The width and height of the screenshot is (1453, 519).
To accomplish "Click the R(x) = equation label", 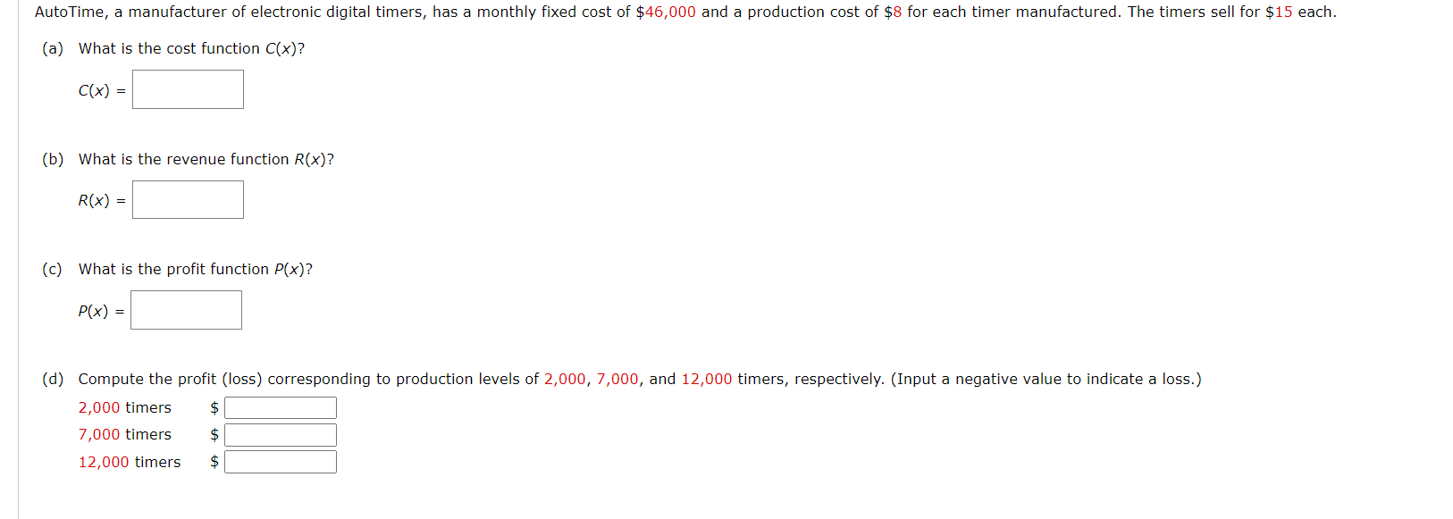I will pos(101,200).
